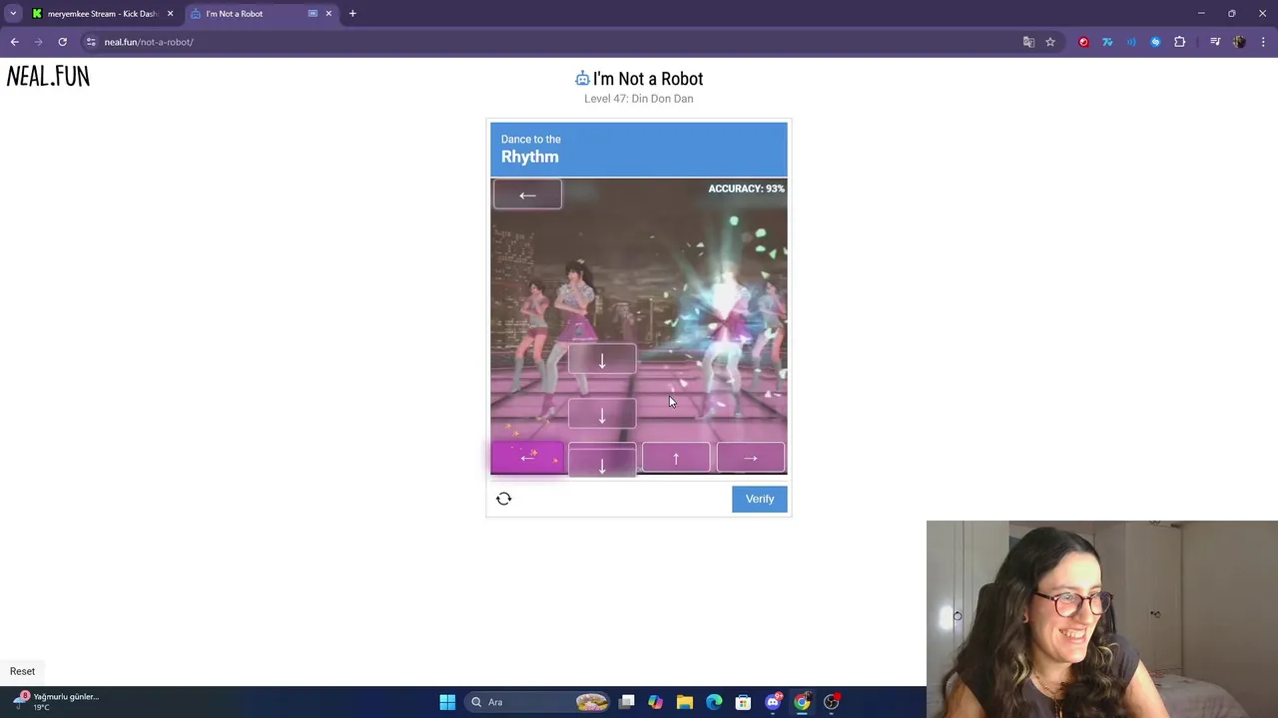Open File Explorer from taskbar
Screen dimensions: 1278x718
(x=685, y=702)
